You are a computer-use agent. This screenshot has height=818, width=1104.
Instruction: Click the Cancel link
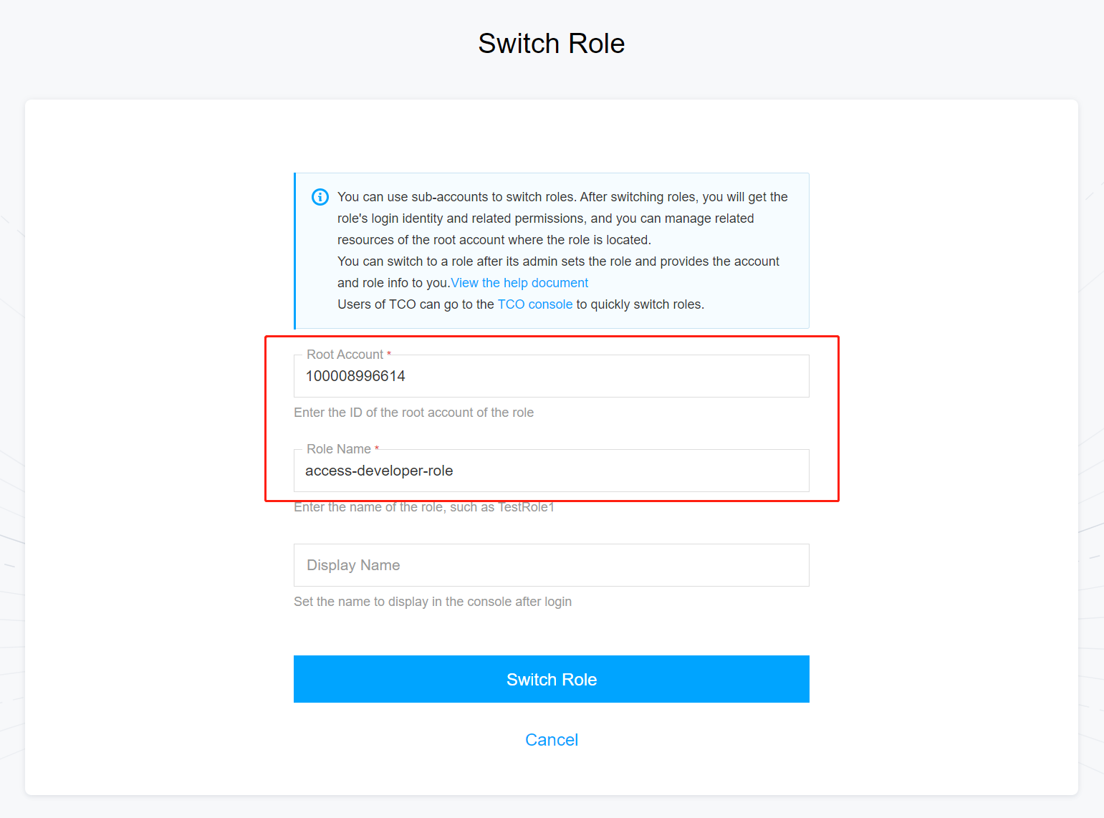click(551, 740)
